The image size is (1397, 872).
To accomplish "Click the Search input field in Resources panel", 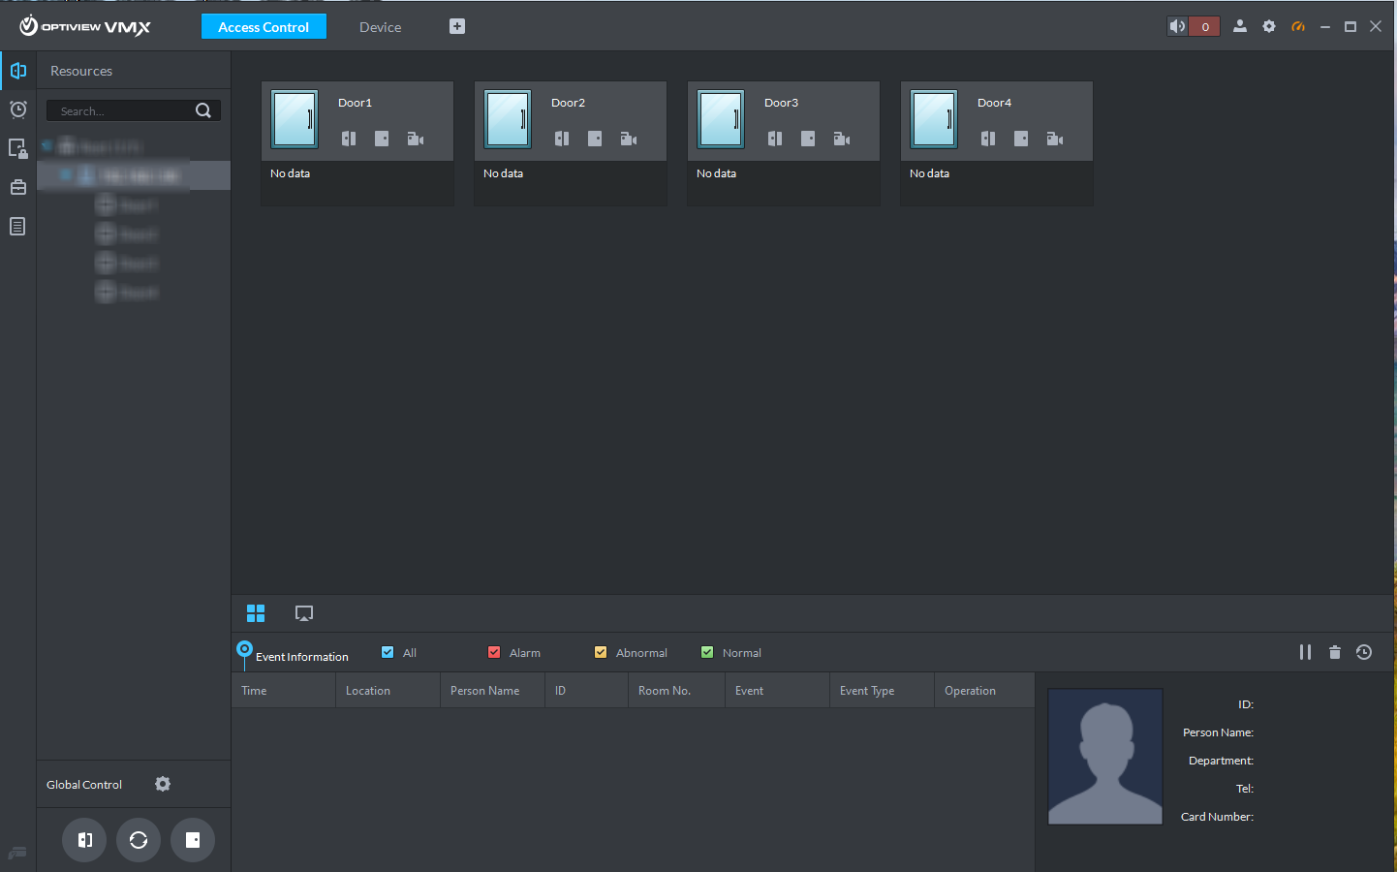I will coord(126,110).
